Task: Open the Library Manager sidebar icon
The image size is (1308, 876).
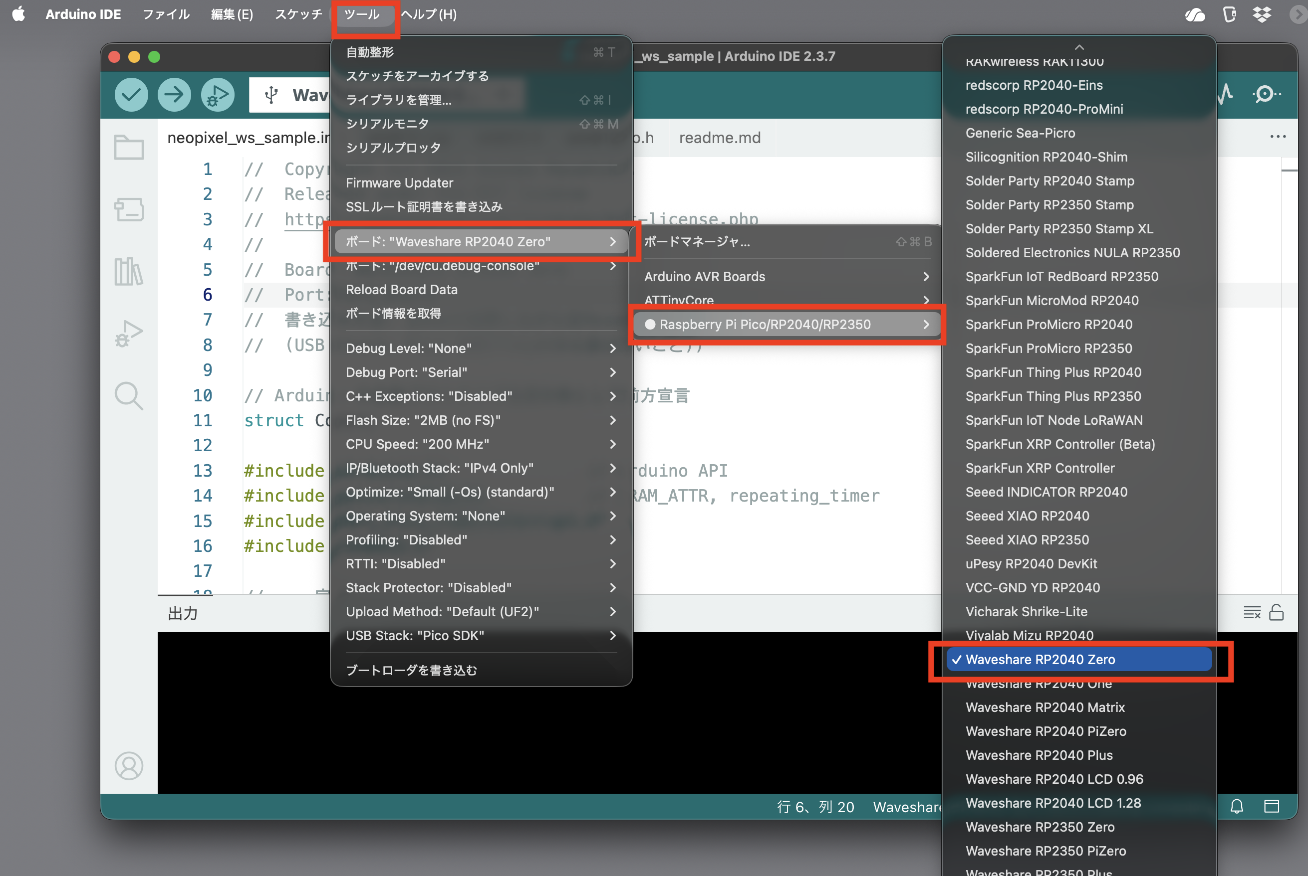Action: [129, 272]
